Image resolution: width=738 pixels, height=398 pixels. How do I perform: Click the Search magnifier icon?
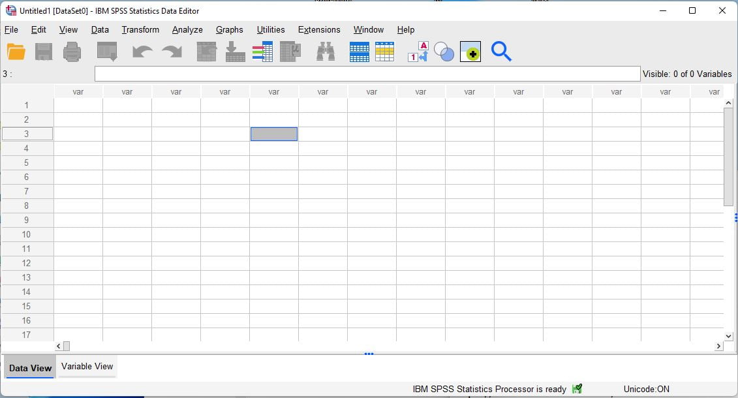pos(501,52)
